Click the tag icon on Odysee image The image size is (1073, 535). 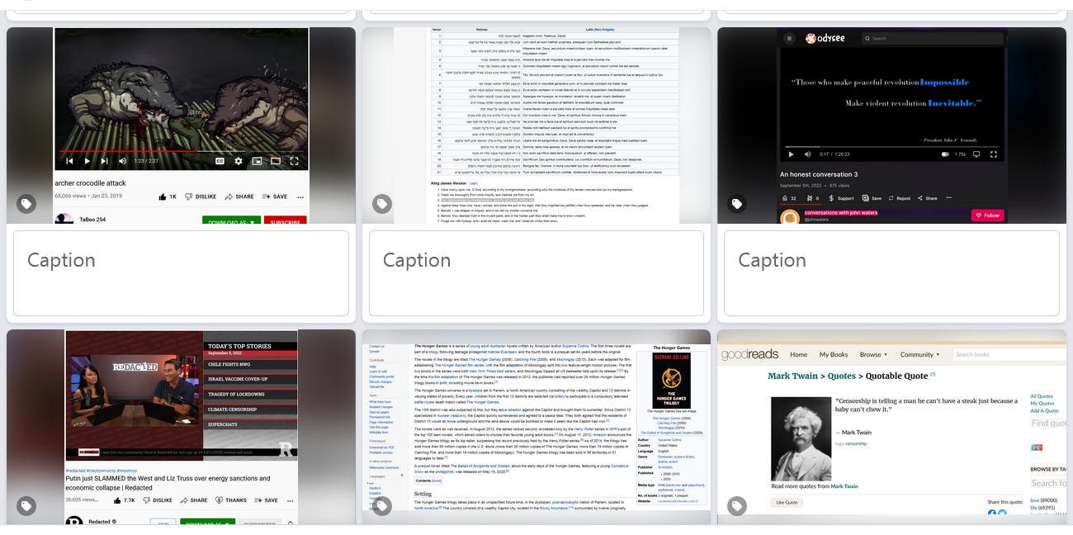pos(736,203)
